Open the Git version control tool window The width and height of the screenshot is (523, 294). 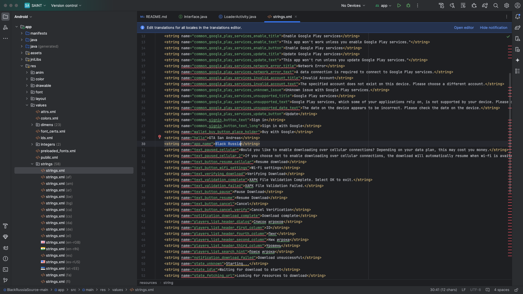coord(5,280)
